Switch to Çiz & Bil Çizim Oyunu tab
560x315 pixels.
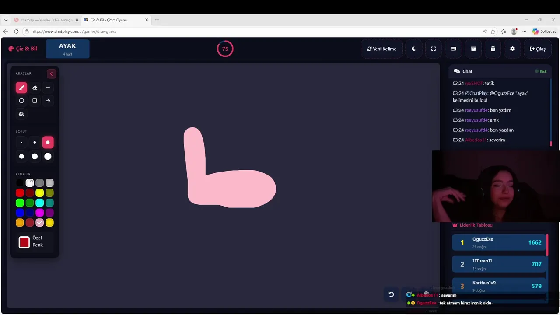coord(115,20)
